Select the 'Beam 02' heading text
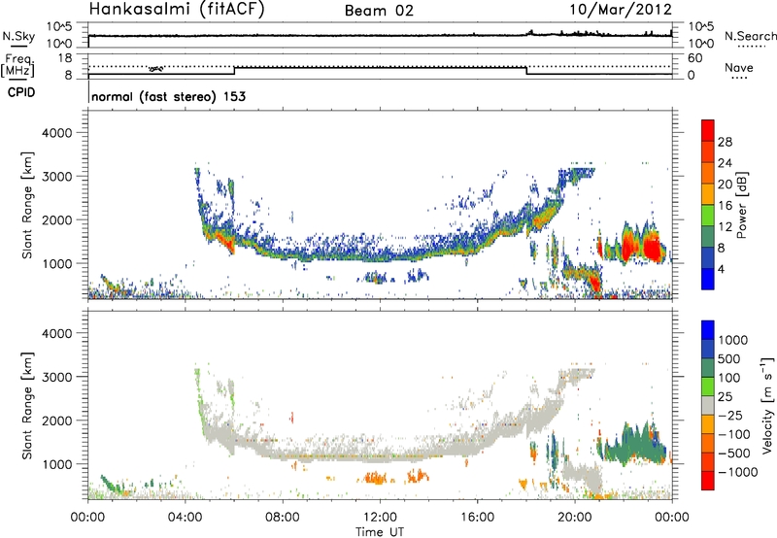Viewport: 777px width, 538px height. (x=379, y=11)
